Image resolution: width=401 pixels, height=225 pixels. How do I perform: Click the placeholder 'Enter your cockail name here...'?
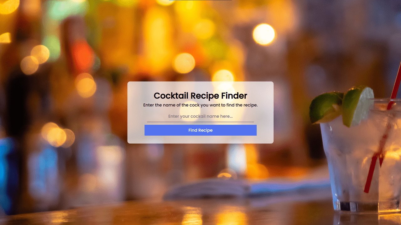pyautogui.click(x=200, y=116)
